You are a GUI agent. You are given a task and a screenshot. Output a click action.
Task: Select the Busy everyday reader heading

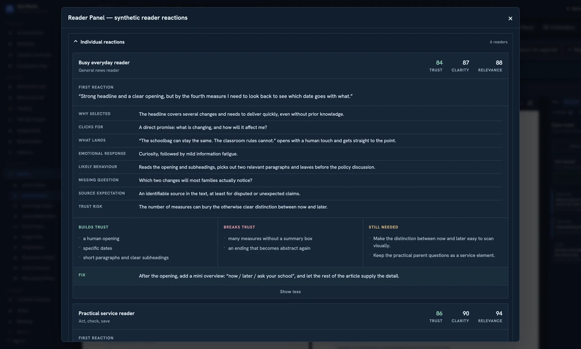(104, 63)
